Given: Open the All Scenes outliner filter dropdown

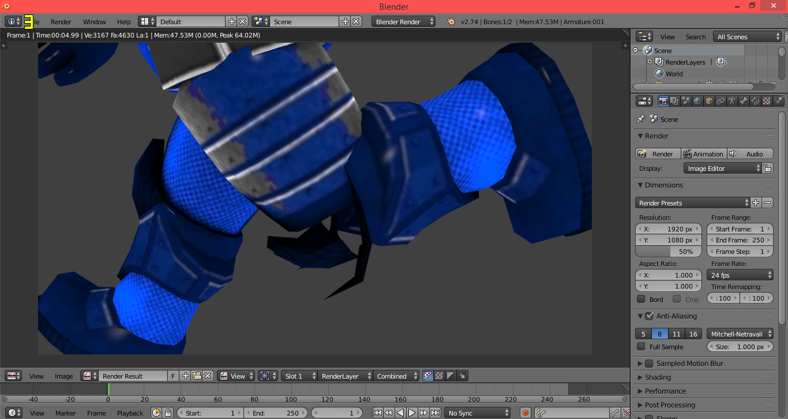Looking at the screenshot, I should click(x=747, y=36).
